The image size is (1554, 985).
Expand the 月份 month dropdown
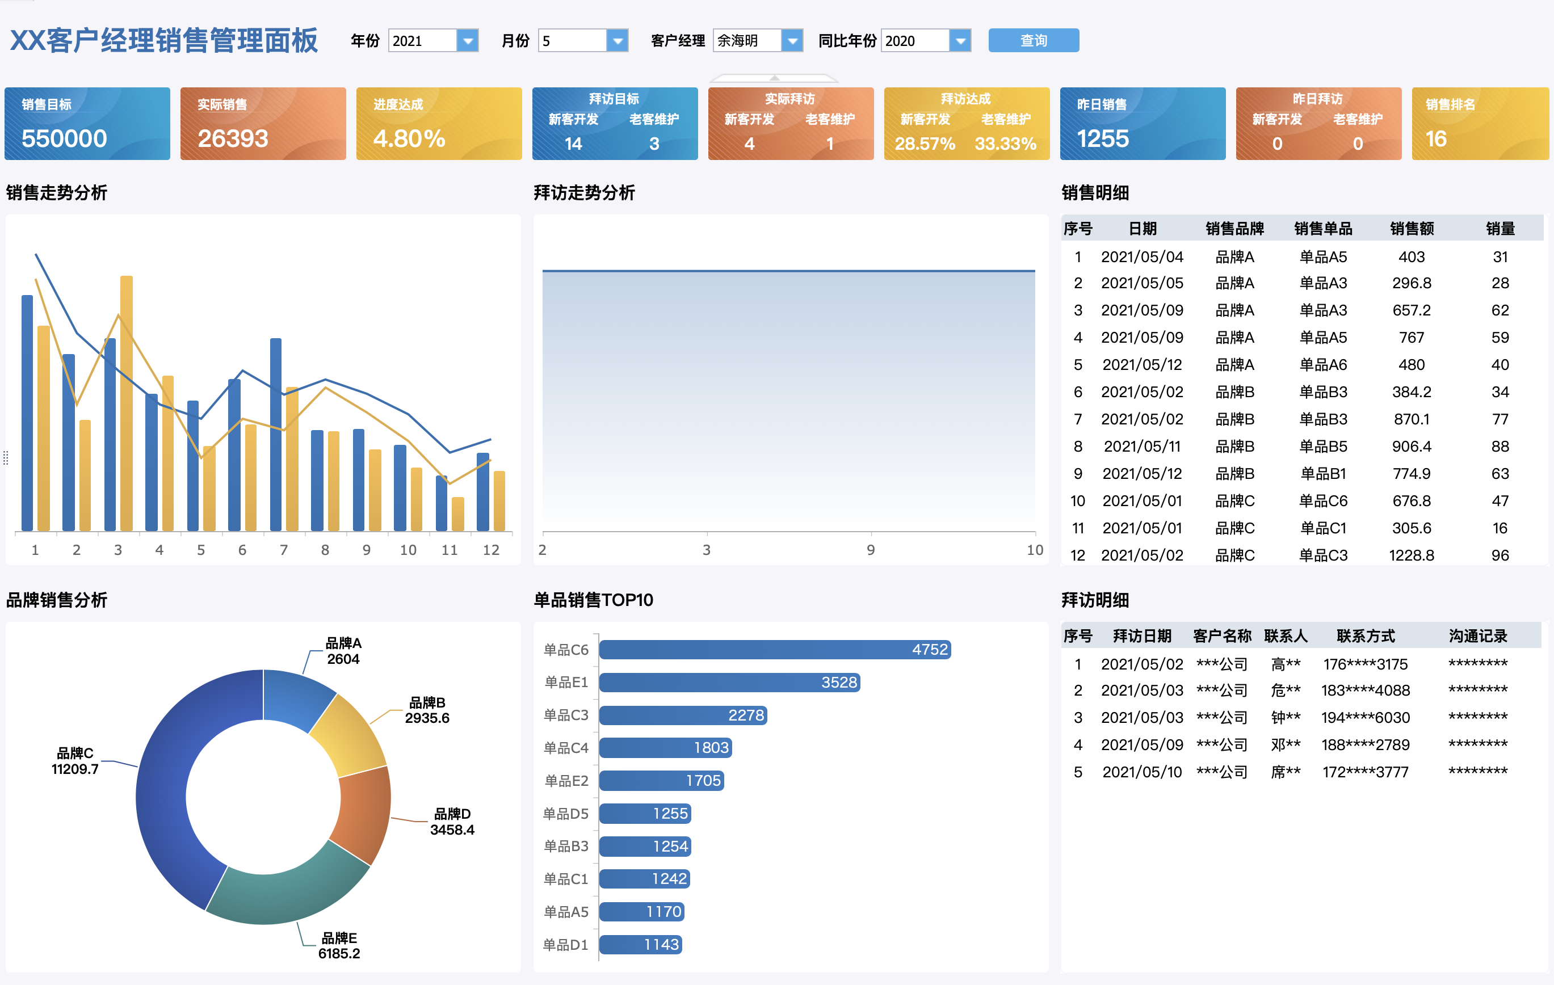[x=617, y=41]
